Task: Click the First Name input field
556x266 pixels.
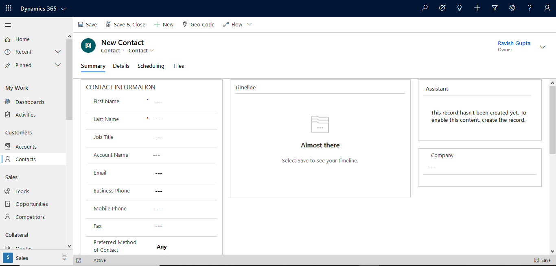Action: (x=183, y=101)
